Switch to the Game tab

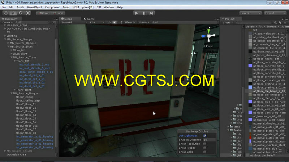[89, 19]
